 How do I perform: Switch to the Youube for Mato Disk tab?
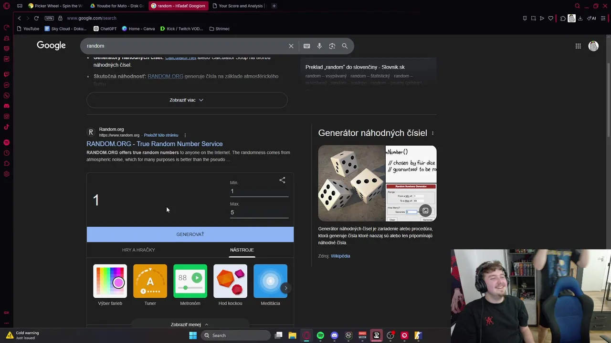(117, 6)
